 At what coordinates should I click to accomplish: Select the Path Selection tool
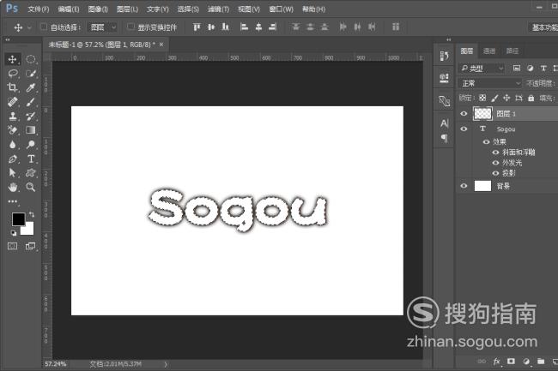point(13,173)
